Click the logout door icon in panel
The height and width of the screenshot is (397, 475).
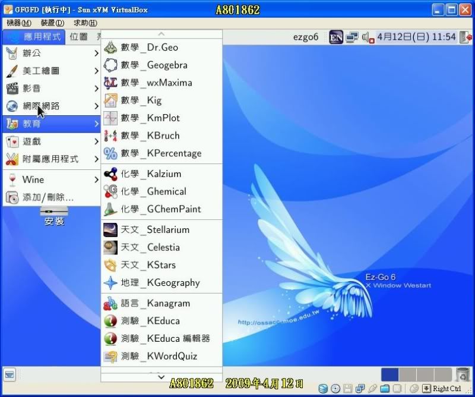tap(465, 37)
